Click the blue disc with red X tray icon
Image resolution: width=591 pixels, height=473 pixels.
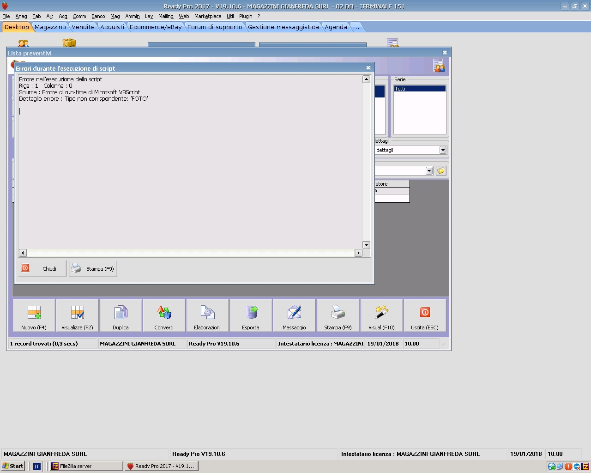point(577,467)
